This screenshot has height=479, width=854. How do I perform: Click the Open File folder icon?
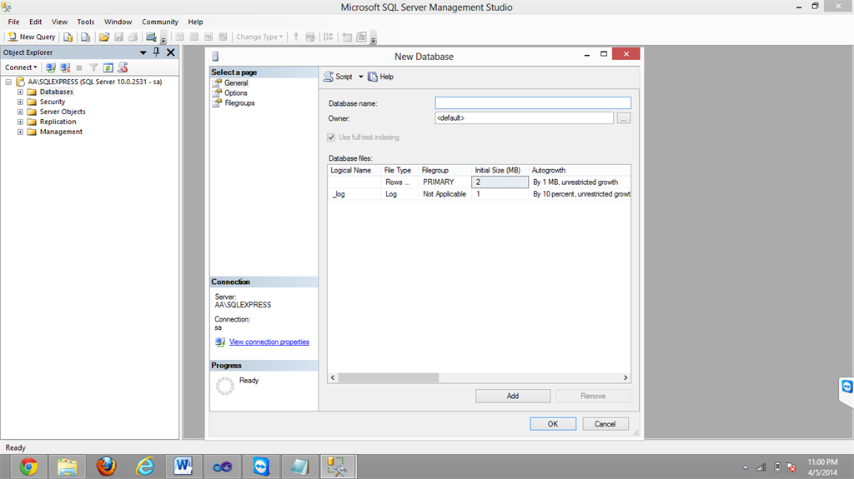[x=104, y=37]
